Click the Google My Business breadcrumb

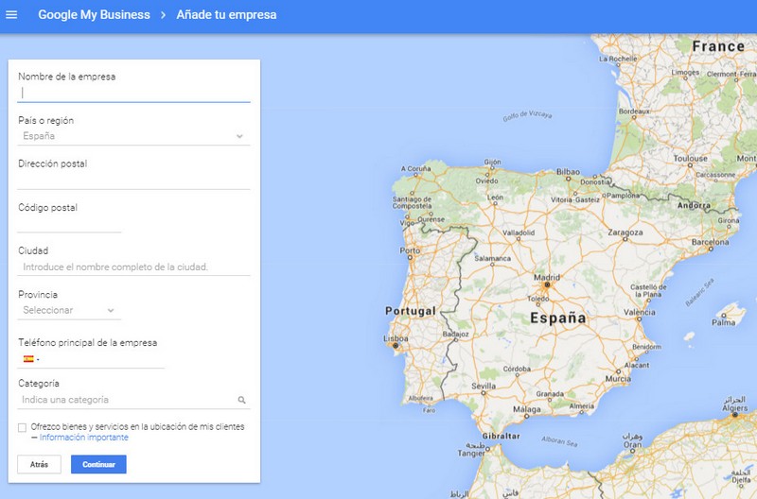tap(94, 15)
